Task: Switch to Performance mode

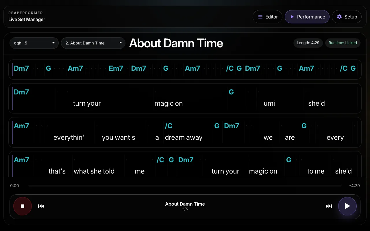Action: [x=307, y=17]
